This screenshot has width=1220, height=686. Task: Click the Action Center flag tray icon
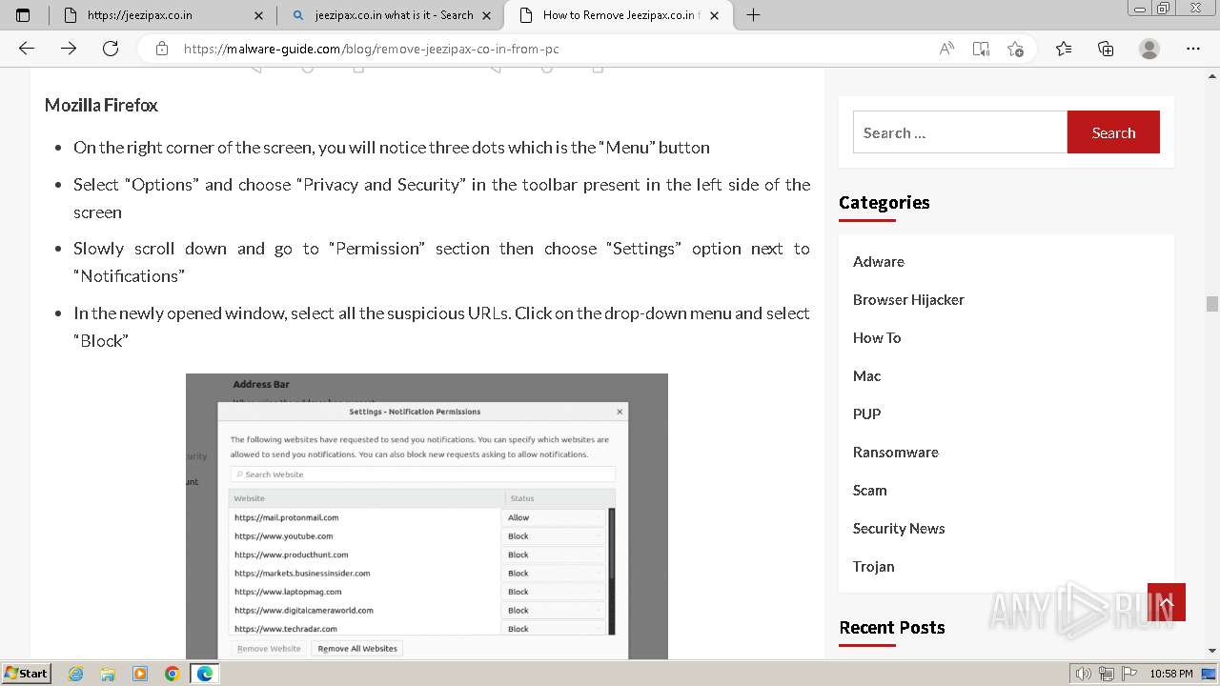[x=1128, y=674]
